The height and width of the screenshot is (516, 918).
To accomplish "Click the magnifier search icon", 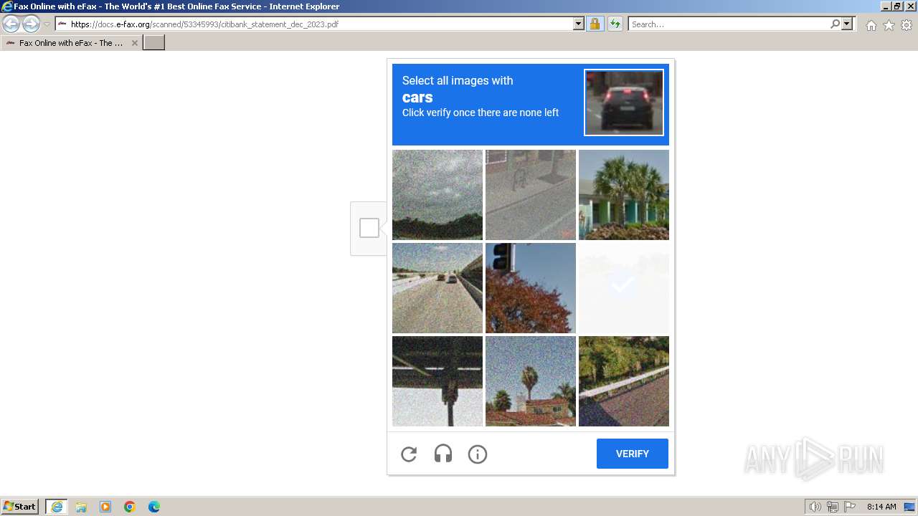I will (835, 24).
